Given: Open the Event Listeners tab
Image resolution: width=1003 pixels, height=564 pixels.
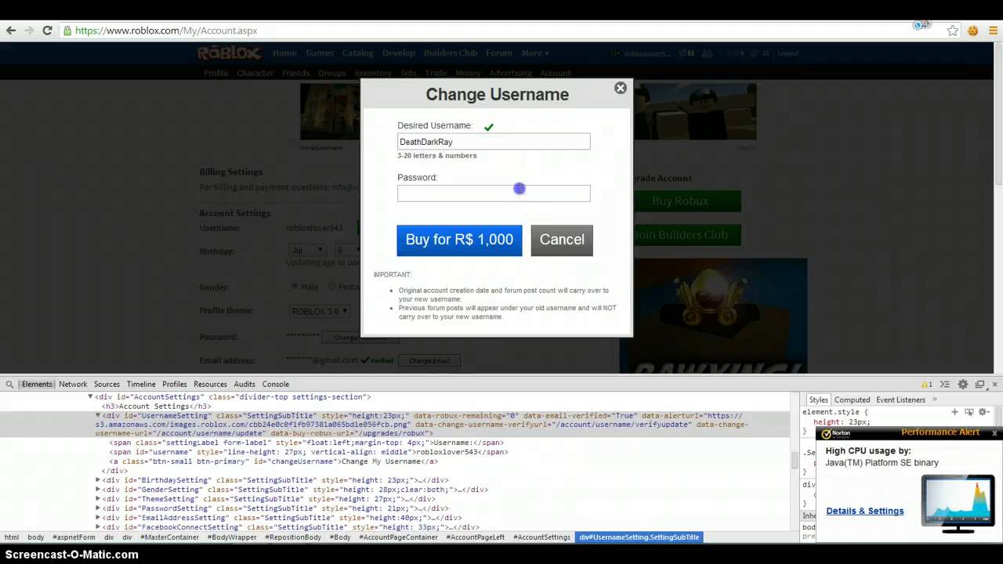Looking at the screenshot, I should pyautogui.click(x=900, y=399).
